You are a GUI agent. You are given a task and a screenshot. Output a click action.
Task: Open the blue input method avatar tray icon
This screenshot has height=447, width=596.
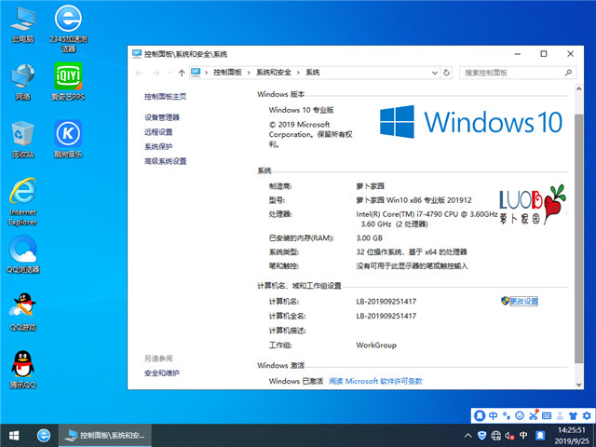(x=540, y=436)
